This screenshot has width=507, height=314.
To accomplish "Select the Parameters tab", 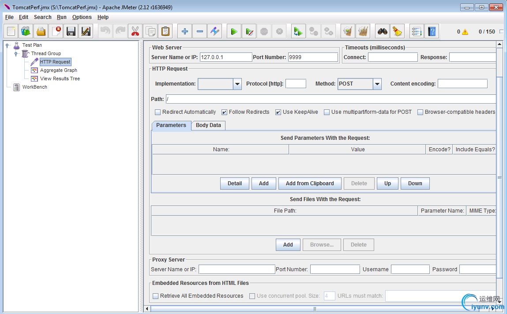I will pos(171,125).
